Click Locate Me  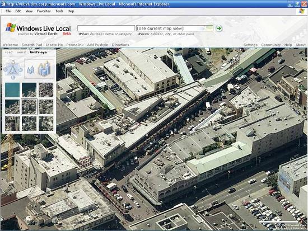54,45
